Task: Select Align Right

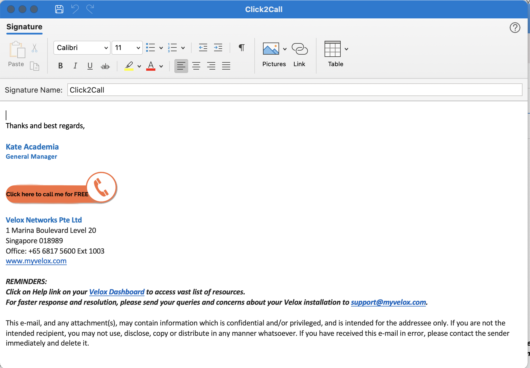Action: (211, 66)
